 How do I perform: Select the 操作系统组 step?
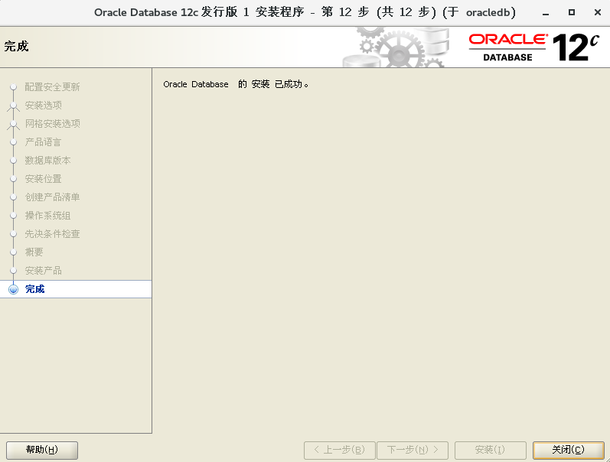48,216
